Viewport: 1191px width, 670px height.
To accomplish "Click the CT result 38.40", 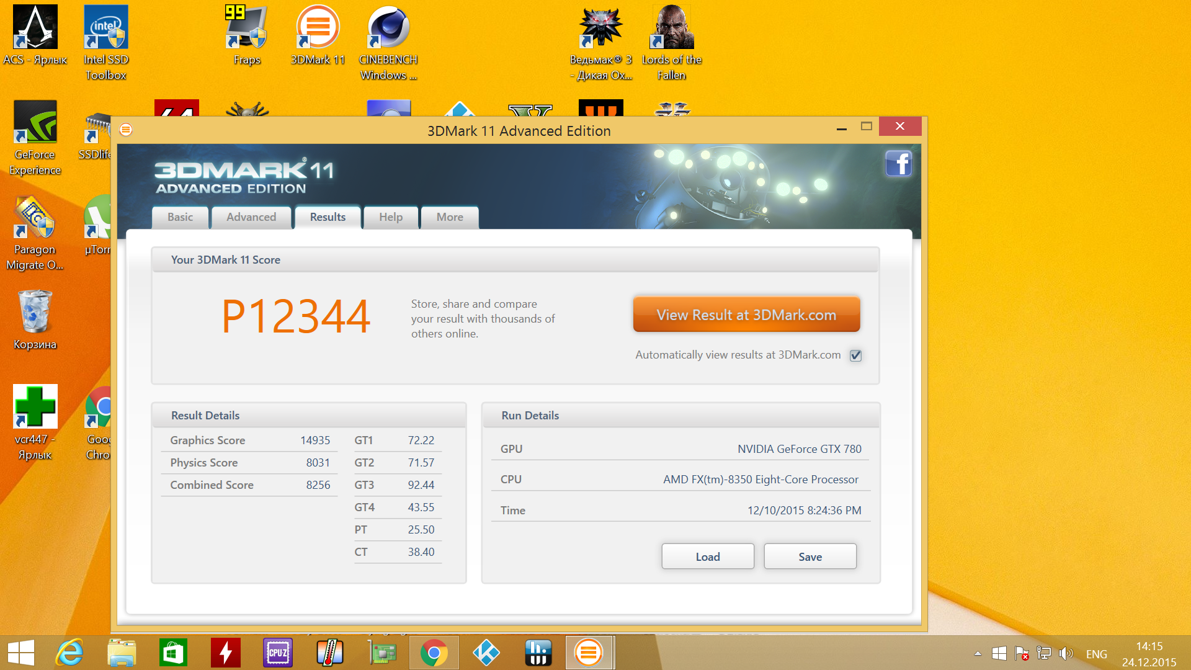I will click(x=421, y=552).
